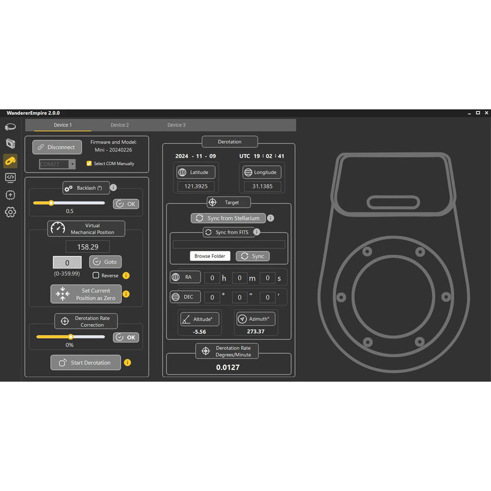Click the DEC degrees input field

point(212,297)
